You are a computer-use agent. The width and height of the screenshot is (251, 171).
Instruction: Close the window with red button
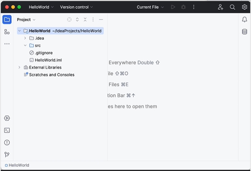7,7
